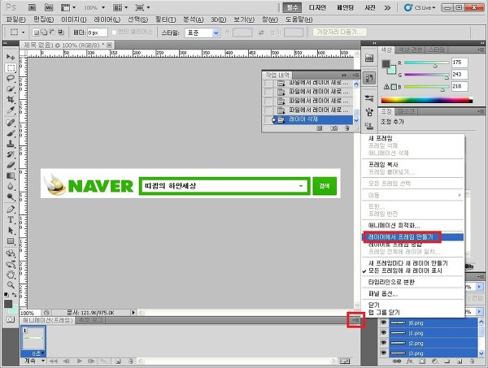Screen dimensions: 488x368
Task: Open the Screen Mode dropdown
Action: [x=143, y=7]
